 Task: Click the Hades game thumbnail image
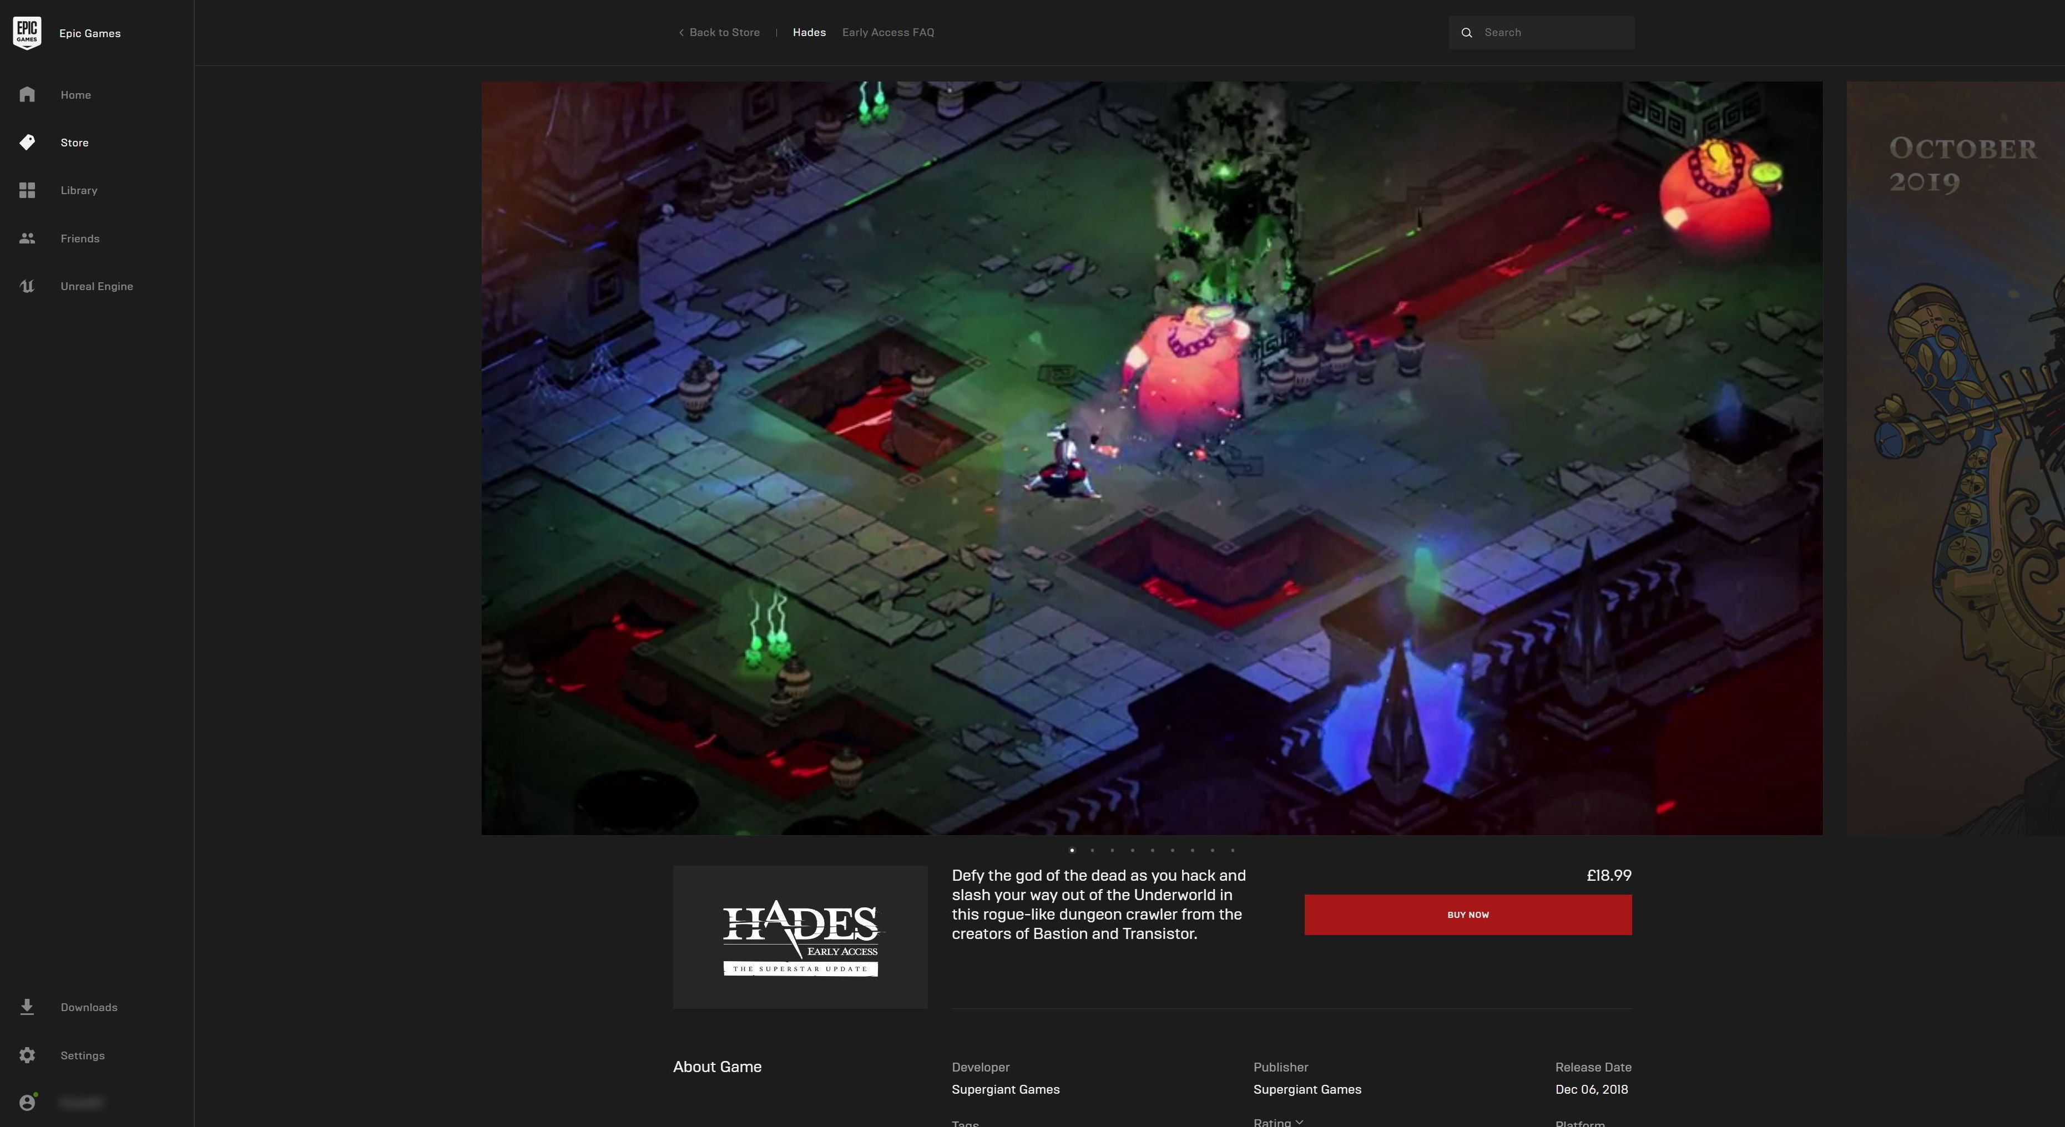click(x=799, y=937)
